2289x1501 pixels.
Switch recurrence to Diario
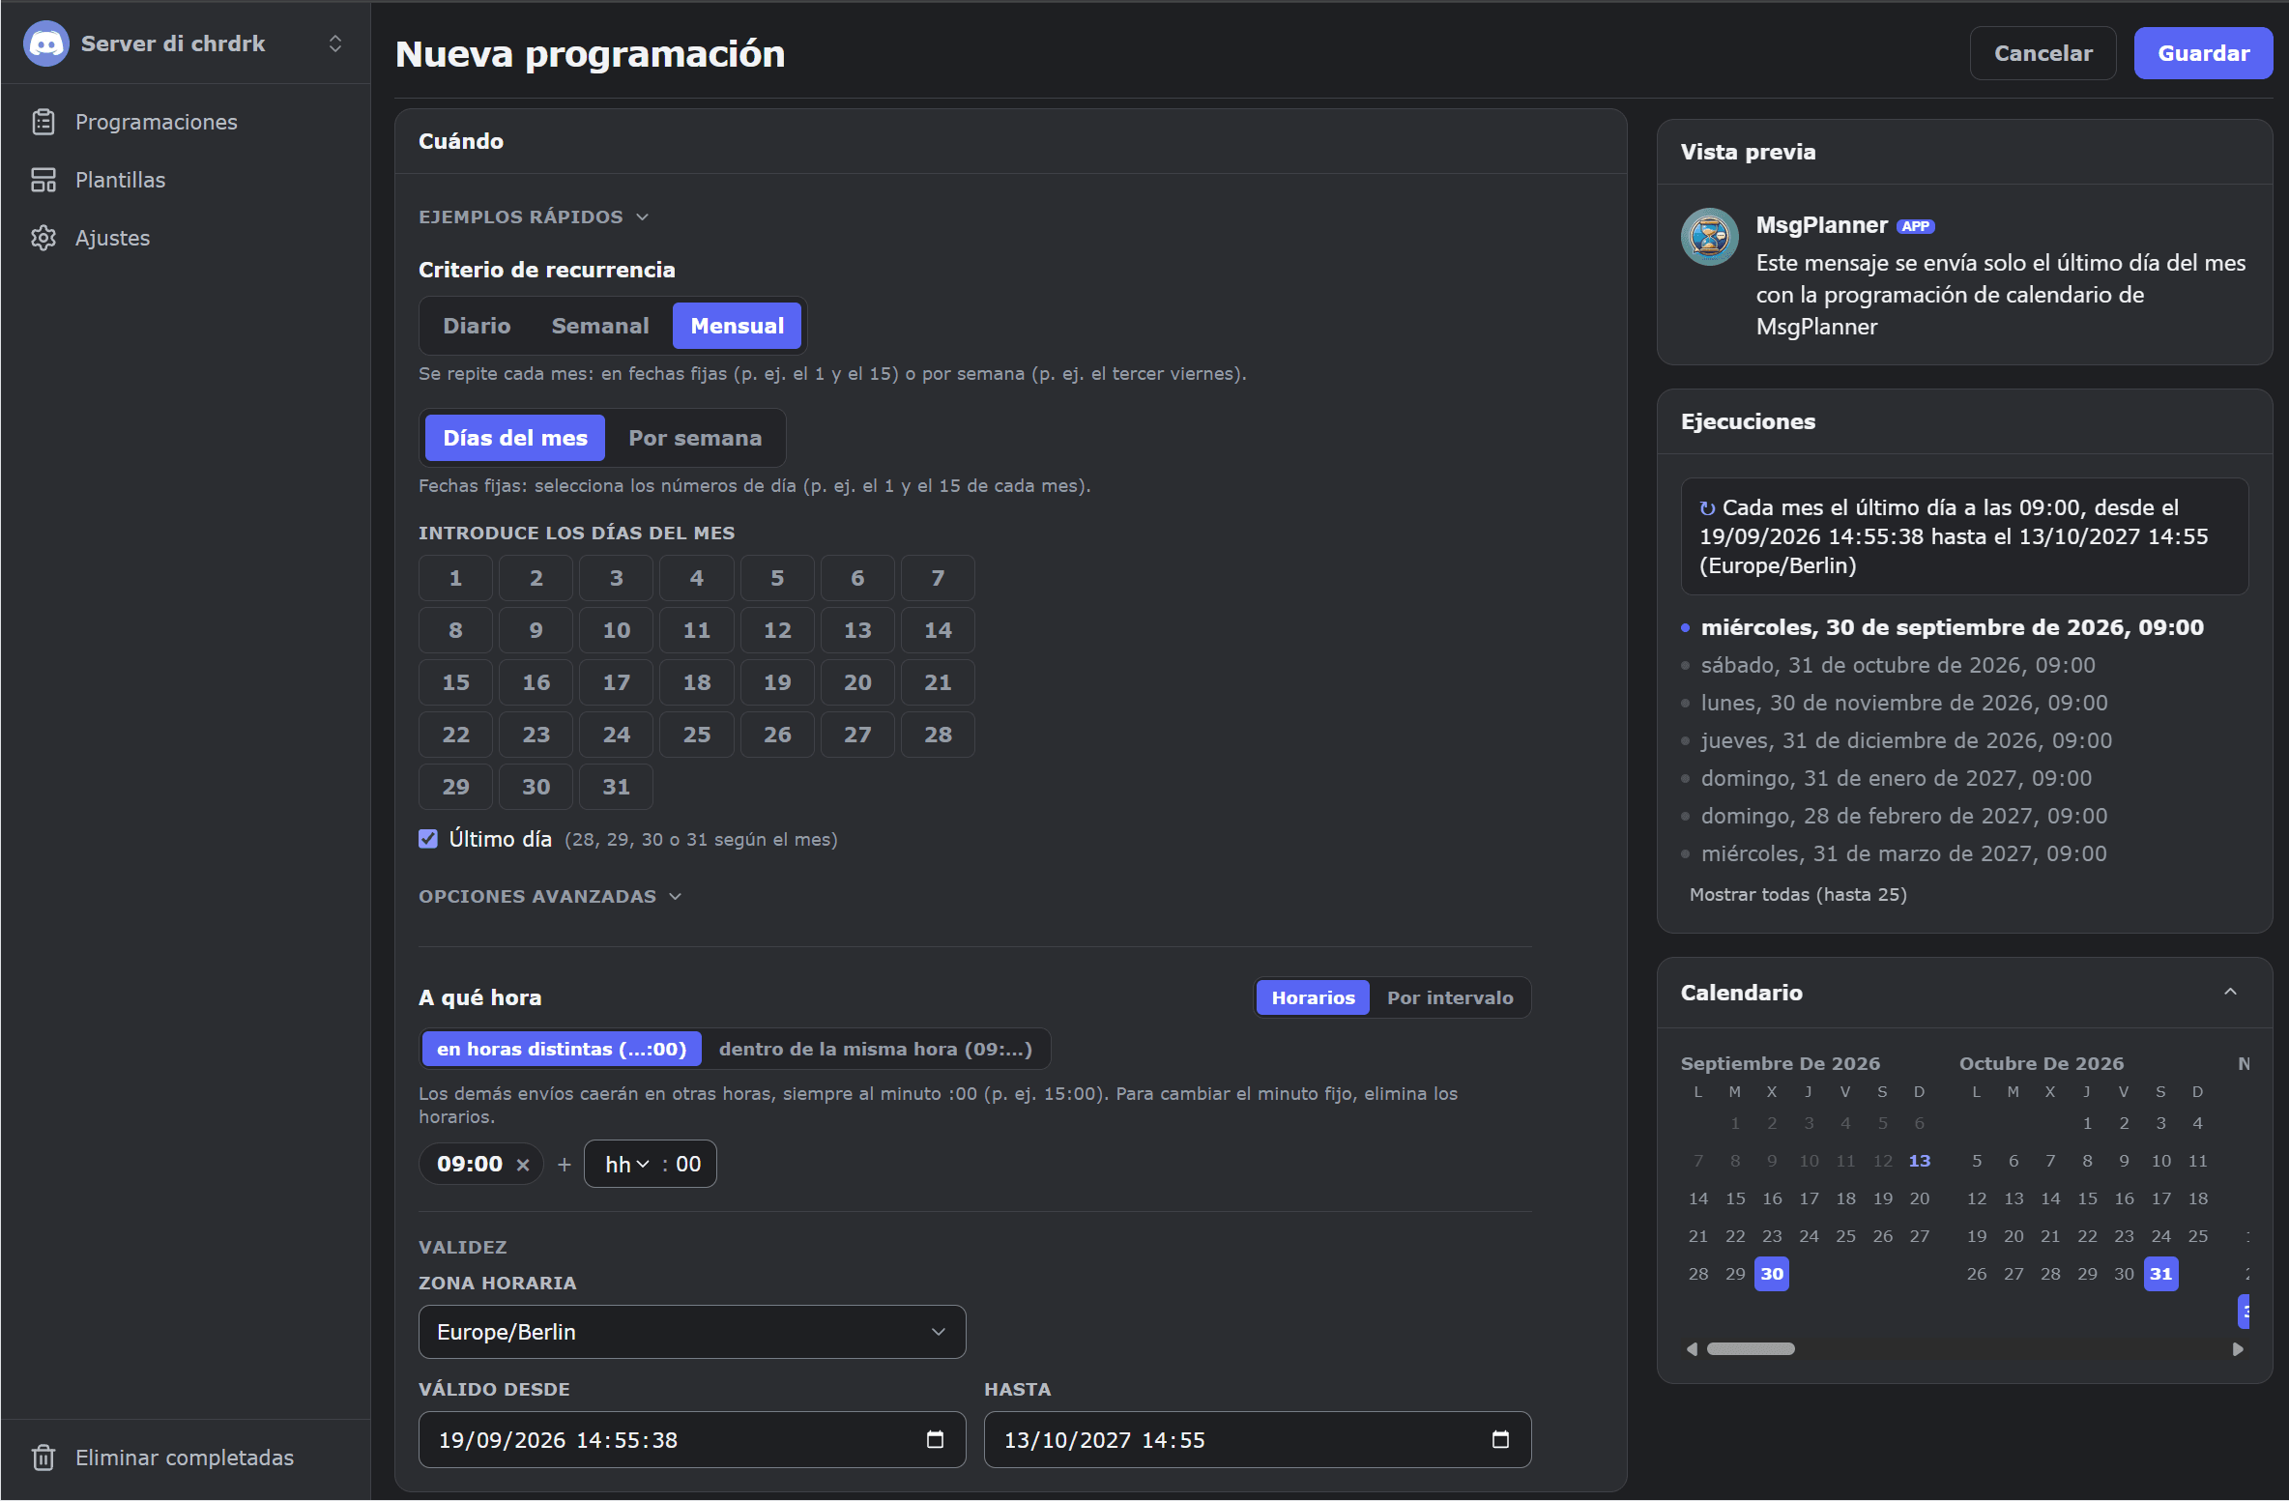[477, 326]
